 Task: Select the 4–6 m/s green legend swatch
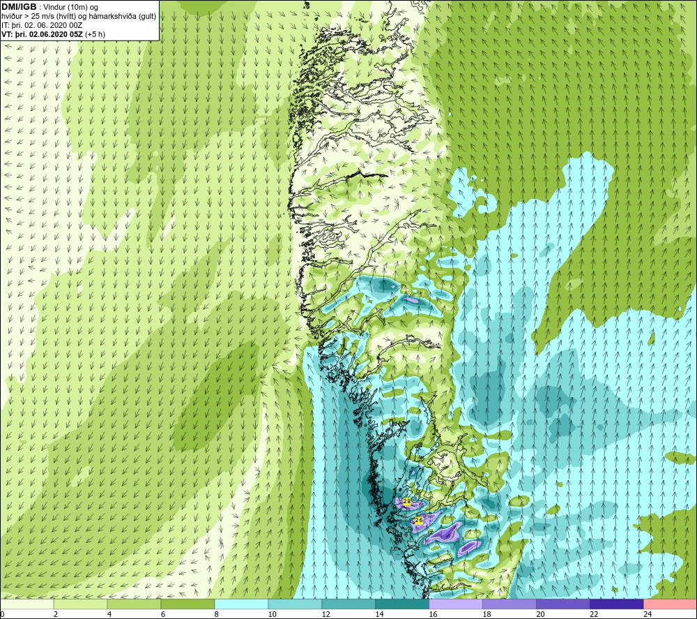(x=134, y=604)
